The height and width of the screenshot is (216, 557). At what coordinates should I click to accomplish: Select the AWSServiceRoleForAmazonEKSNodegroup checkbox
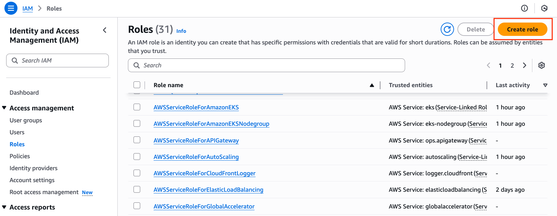[x=137, y=123]
